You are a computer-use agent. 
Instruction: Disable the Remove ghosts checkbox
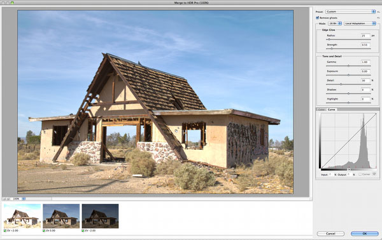pyautogui.click(x=317, y=18)
